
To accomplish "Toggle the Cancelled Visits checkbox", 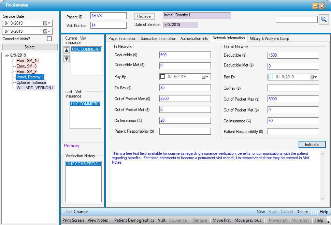I will coord(49,39).
